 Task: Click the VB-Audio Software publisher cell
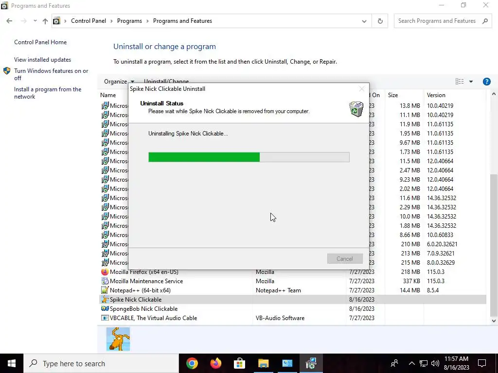tap(280, 318)
